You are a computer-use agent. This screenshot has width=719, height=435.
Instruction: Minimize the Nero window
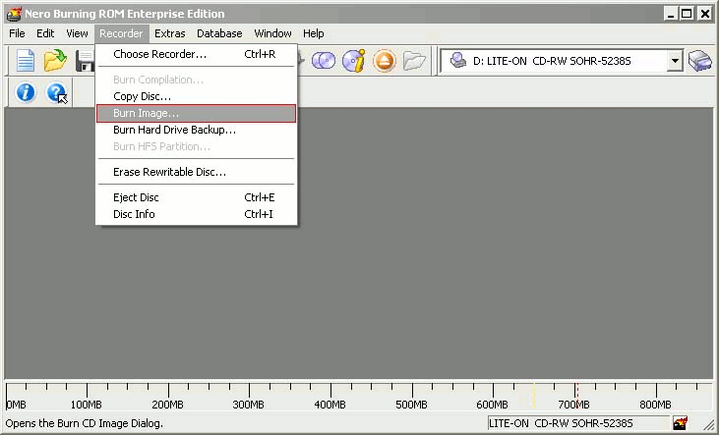[672, 14]
